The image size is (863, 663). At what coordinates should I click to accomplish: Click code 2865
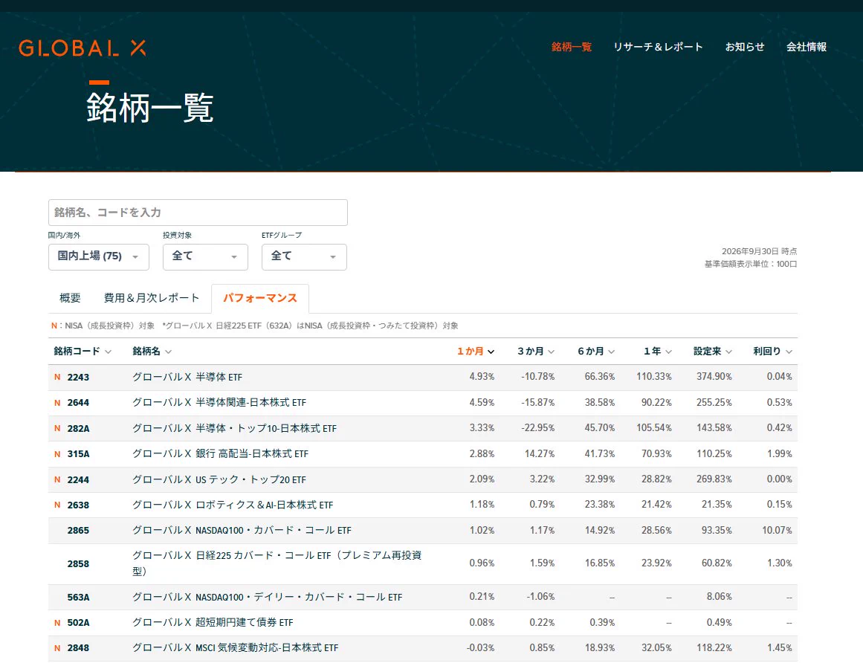point(78,531)
